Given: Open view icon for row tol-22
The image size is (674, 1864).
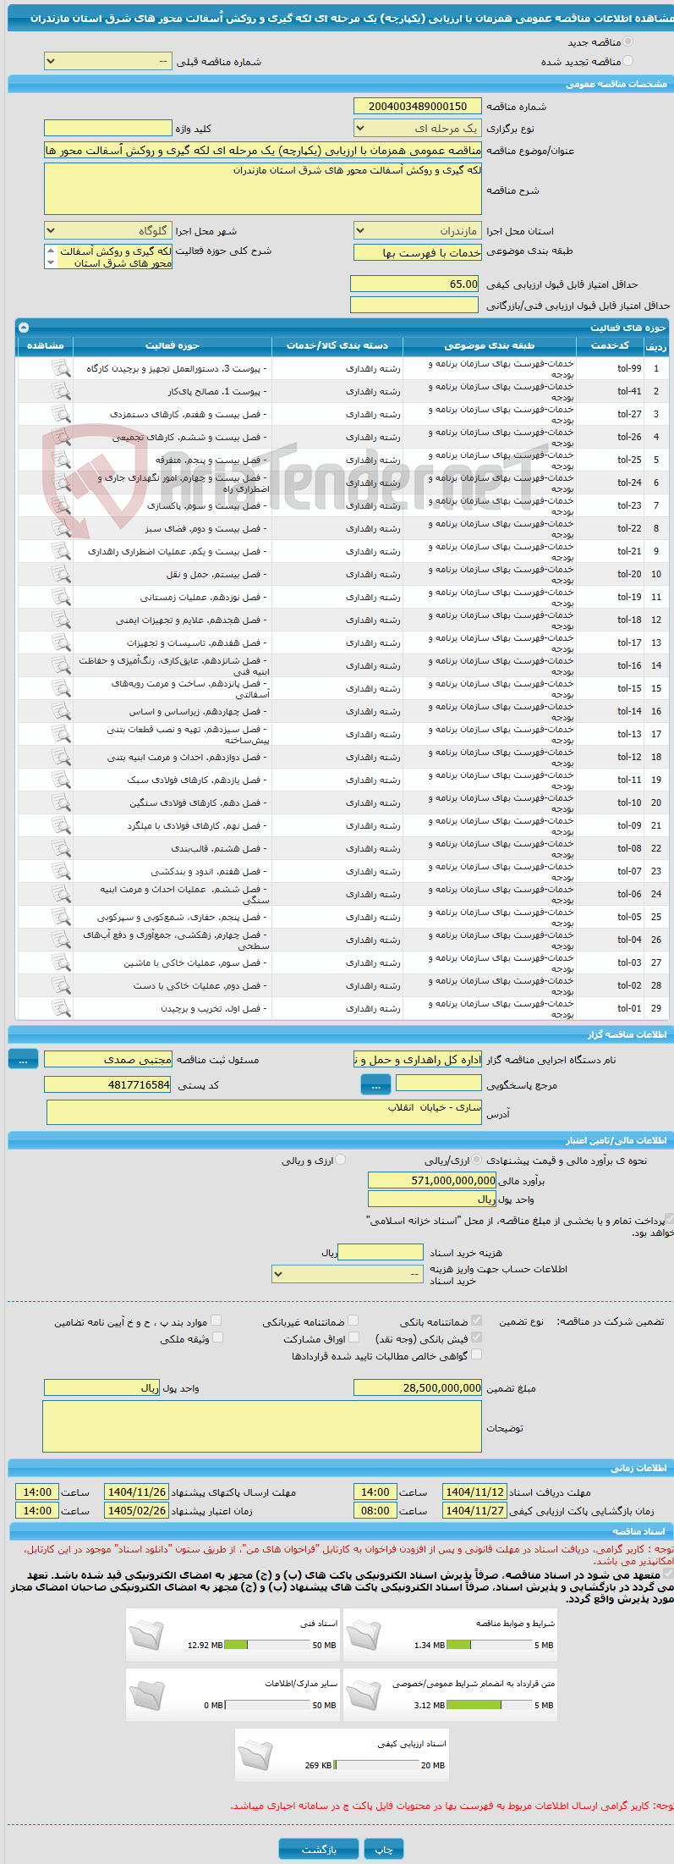Looking at the screenshot, I should tap(61, 528).
